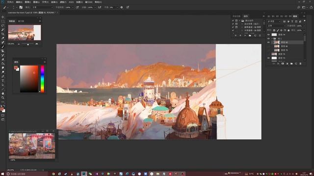Collapse the 组 1 group in the Layers panel
The image size is (314, 176).
(272, 39)
